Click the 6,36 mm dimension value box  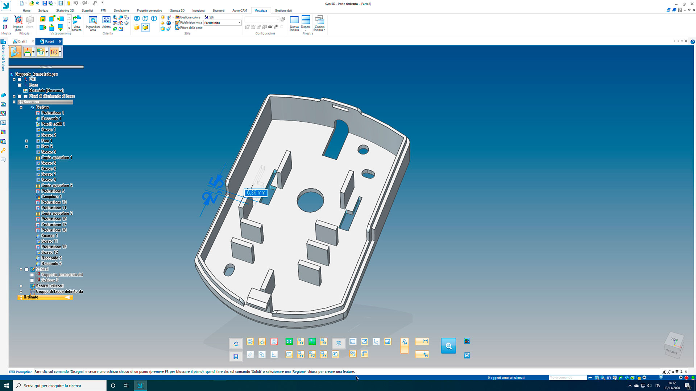[x=256, y=193]
